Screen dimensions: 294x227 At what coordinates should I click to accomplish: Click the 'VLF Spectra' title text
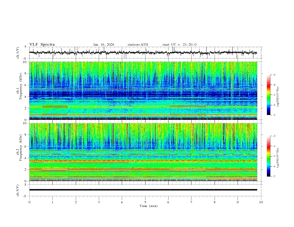point(42,45)
